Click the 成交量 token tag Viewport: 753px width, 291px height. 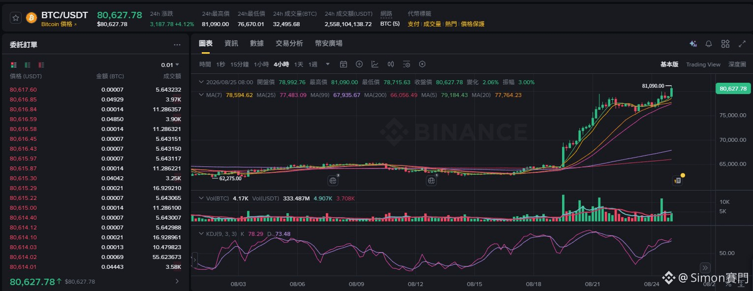432,24
